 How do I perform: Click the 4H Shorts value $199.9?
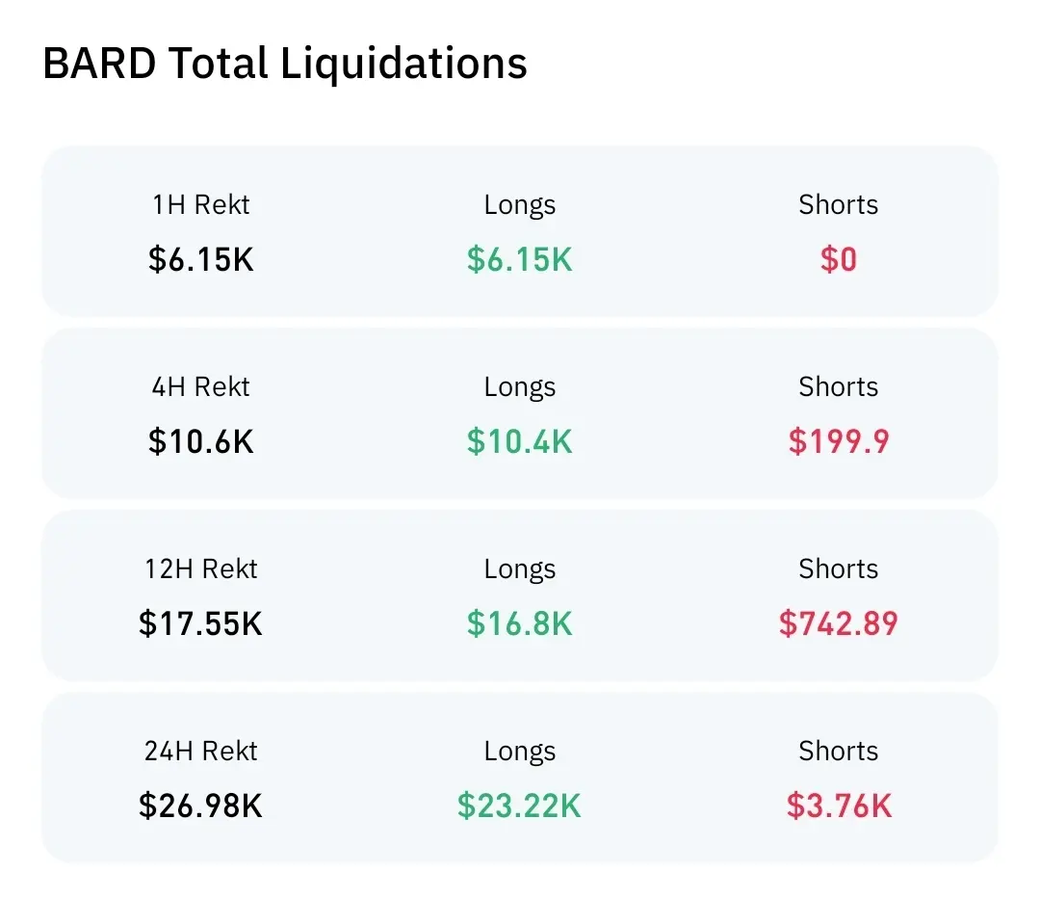coord(839,441)
